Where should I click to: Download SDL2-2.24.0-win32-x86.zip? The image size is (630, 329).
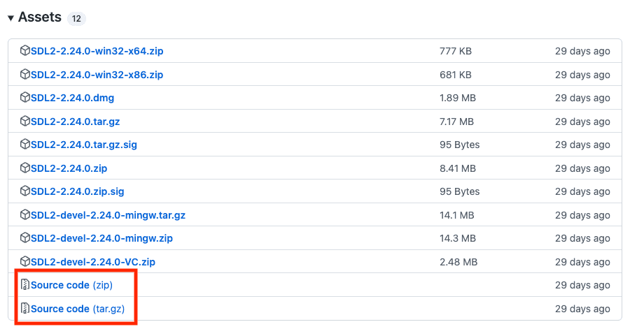(97, 75)
